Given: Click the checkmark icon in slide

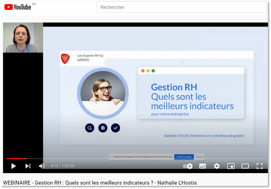Looking at the screenshot, I should [x=115, y=128].
